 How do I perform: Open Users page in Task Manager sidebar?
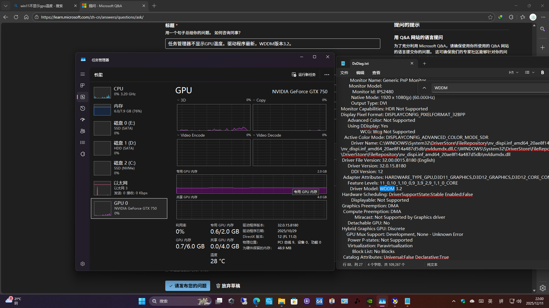click(x=83, y=131)
